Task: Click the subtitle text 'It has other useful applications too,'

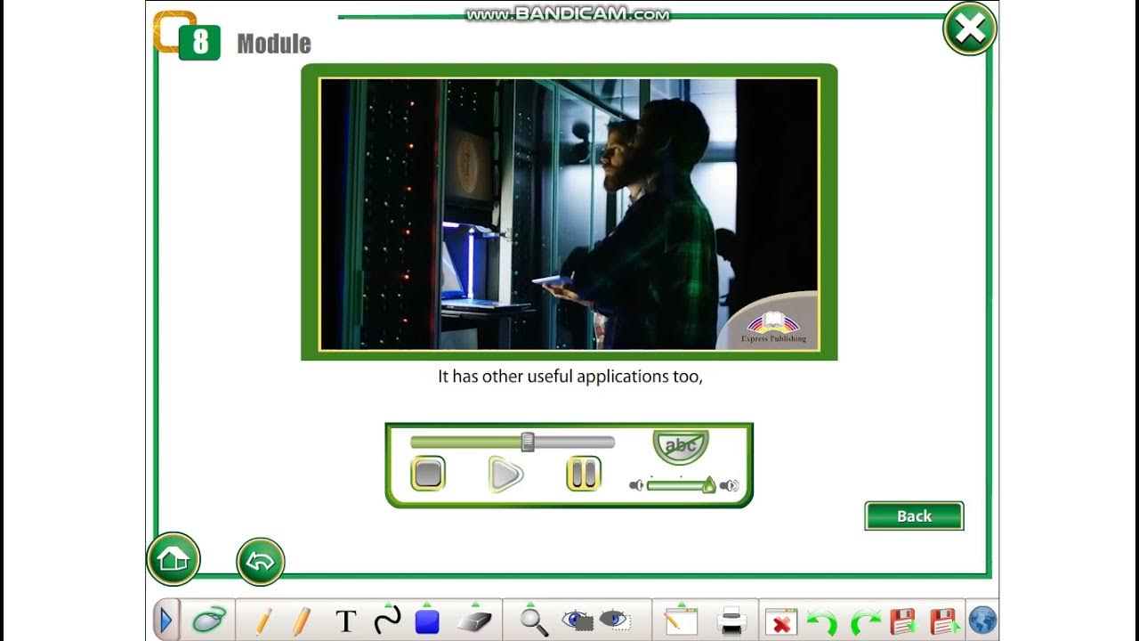Action: [x=570, y=377]
